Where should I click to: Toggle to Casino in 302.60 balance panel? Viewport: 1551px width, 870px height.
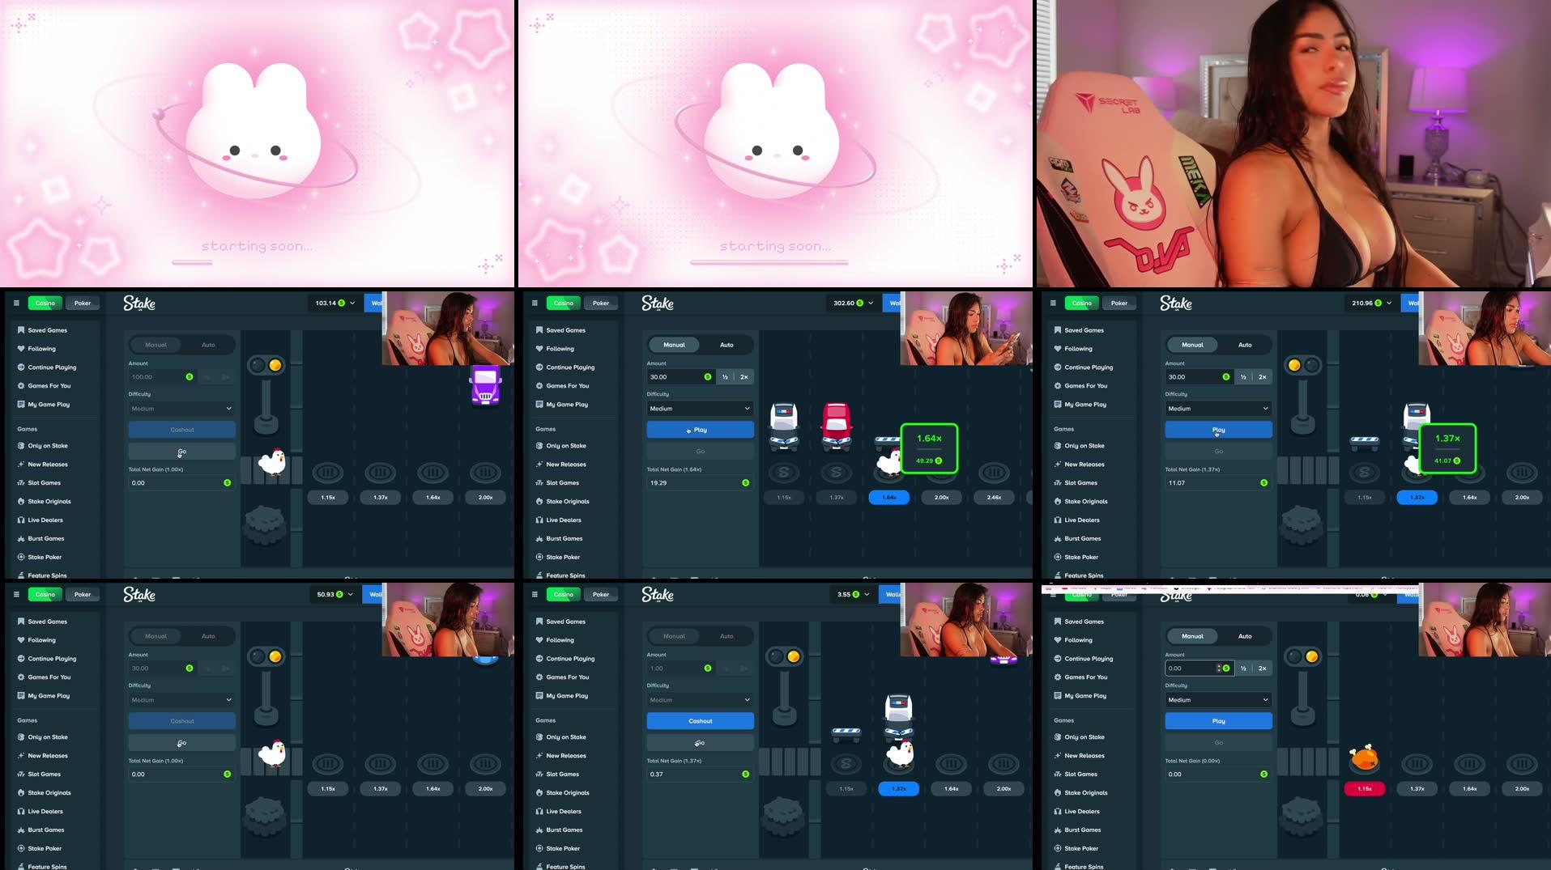[563, 303]
